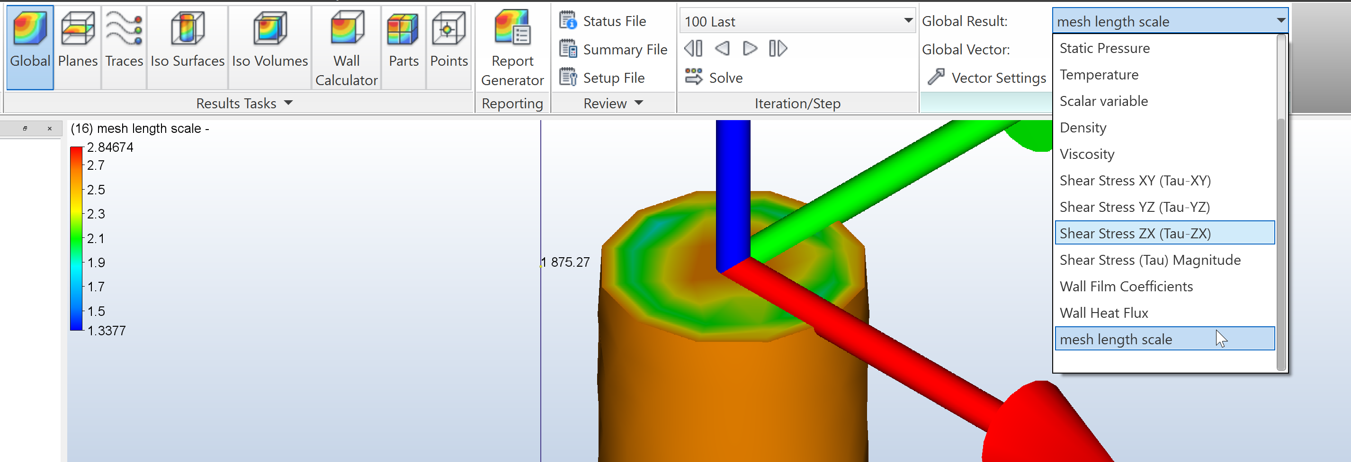Click the results legend color bar
Viewport: 1351px width, 462px height.
pos(75,238)
